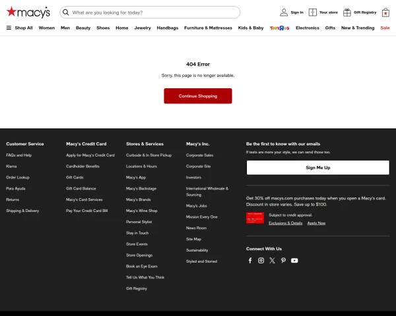Open the News Room link
This screenshot has width=396, height=316.
(196, 228)
